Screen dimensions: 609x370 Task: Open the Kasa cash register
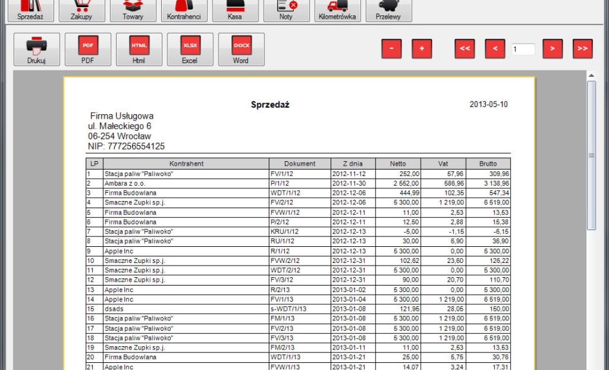point(235,10)
